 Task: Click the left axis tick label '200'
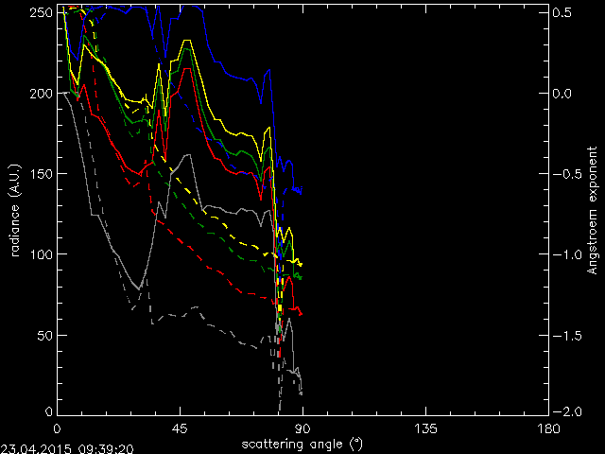[x=41, y=94]
